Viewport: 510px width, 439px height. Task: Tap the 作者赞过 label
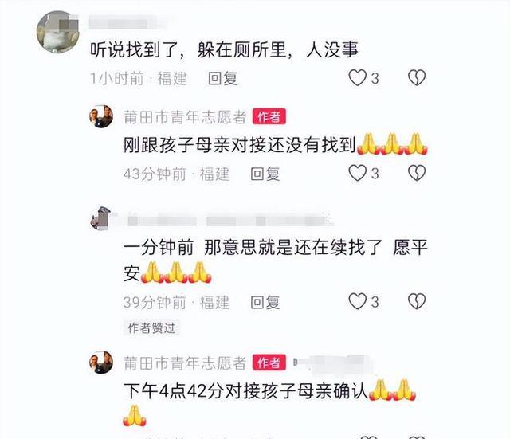click(x=151, y=328)
